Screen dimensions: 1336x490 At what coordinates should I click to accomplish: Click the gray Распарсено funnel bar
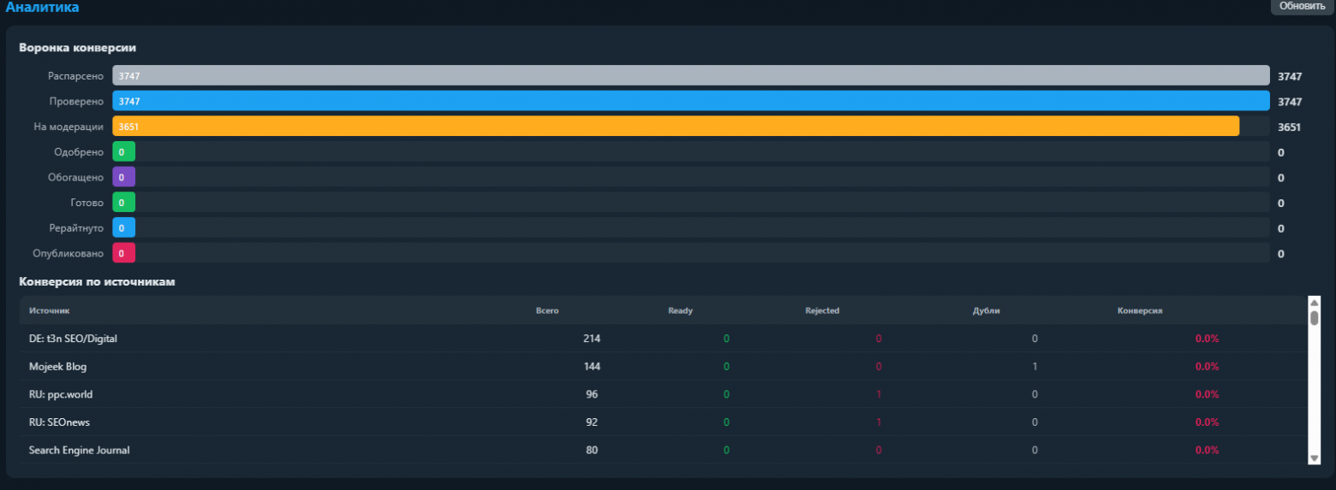[691, 75]
